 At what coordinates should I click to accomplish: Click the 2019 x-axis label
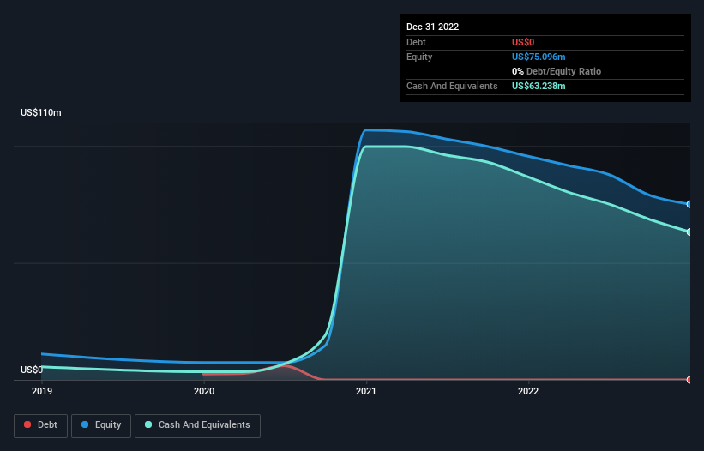click(x=42, y=391)
